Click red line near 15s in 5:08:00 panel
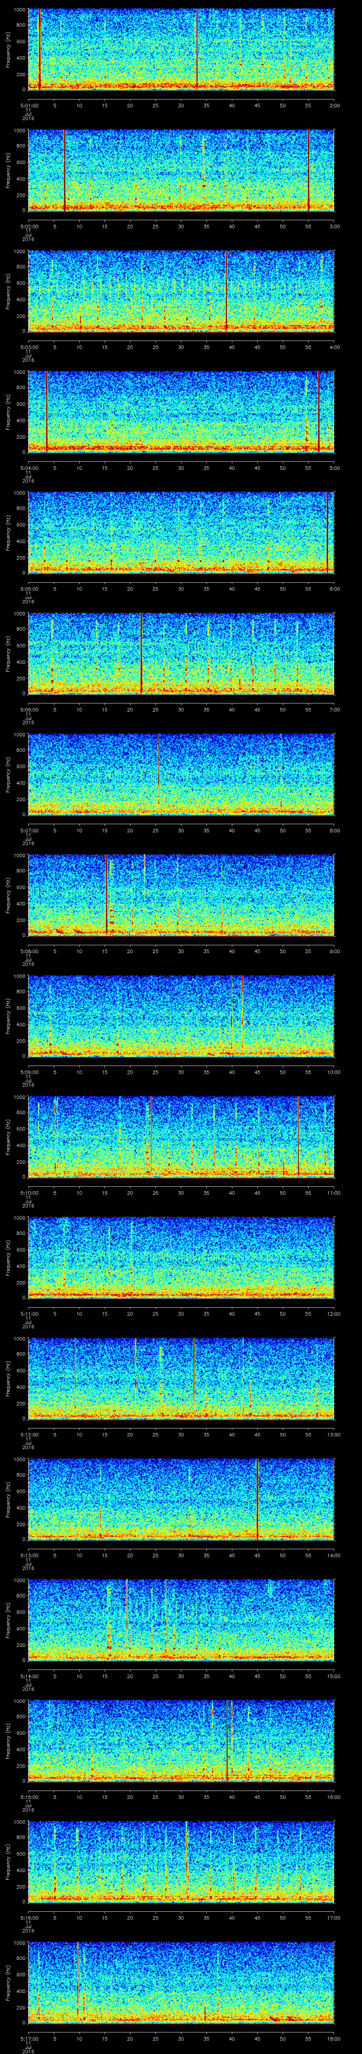The image size is (362, 2054). point(107,895)
